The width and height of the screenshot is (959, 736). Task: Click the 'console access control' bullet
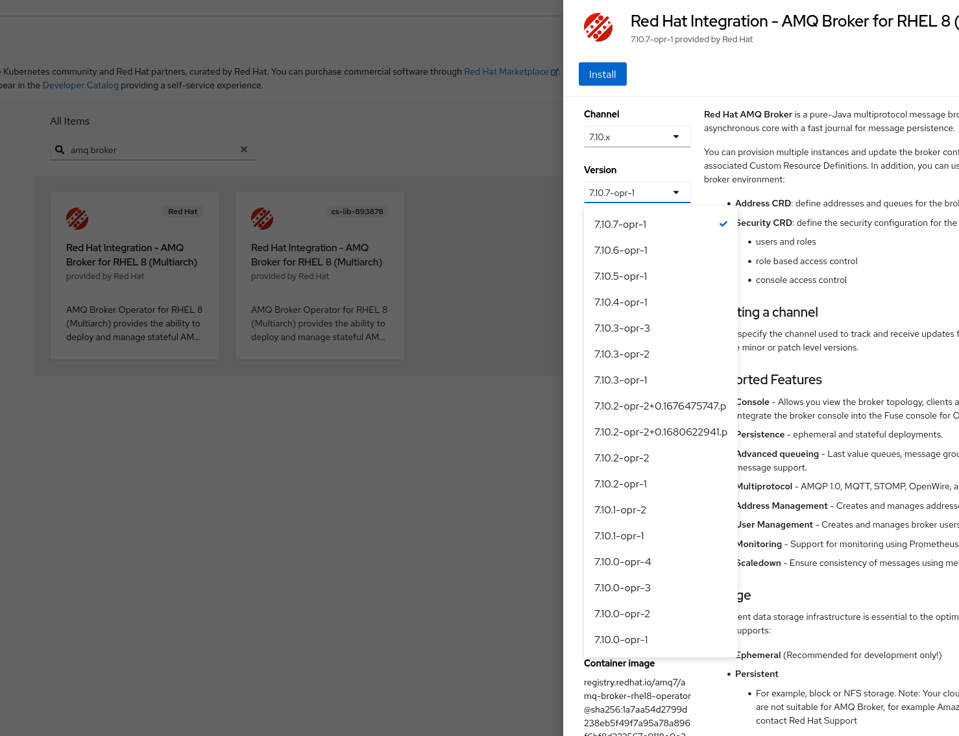801,280
